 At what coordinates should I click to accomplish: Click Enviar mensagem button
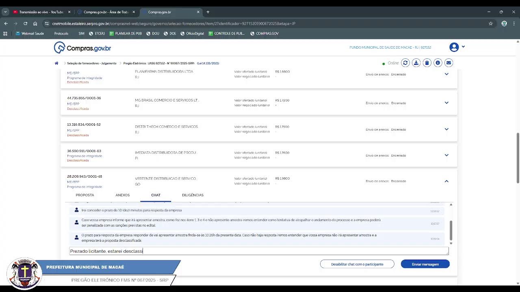click(425, 264)
